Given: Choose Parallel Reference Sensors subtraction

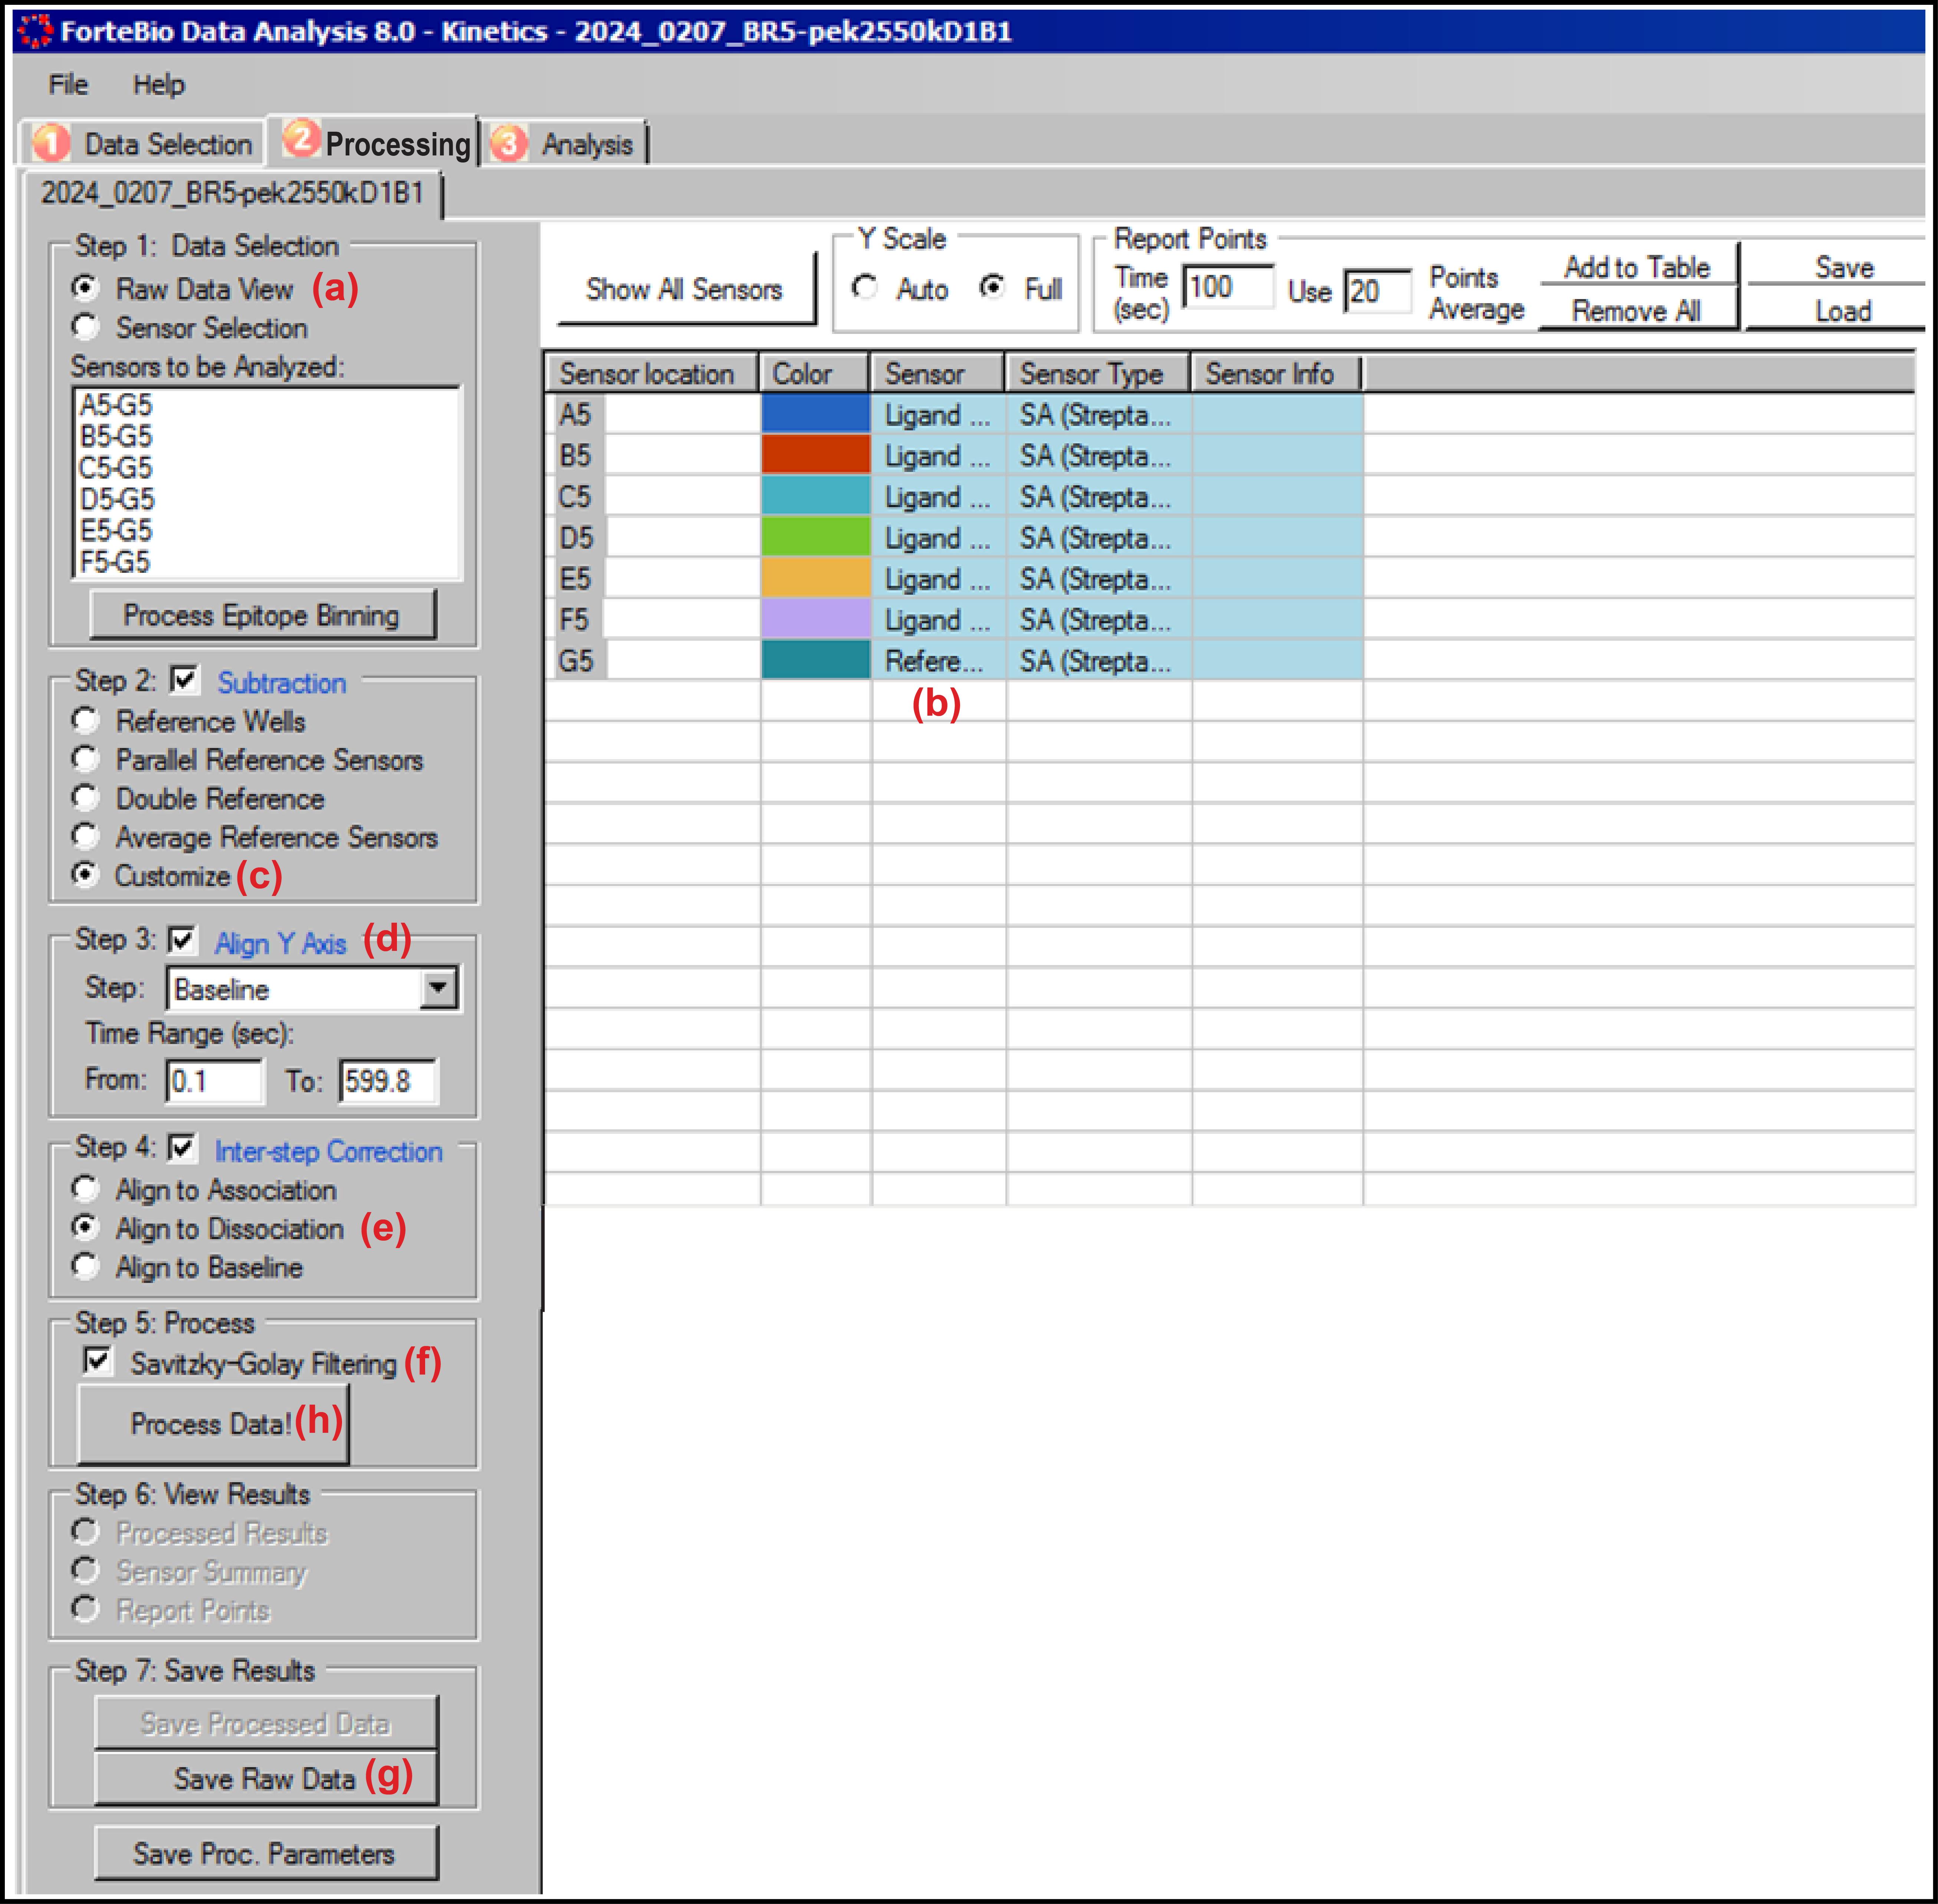Looking at the screenshot, I should (x=85, y=759).
